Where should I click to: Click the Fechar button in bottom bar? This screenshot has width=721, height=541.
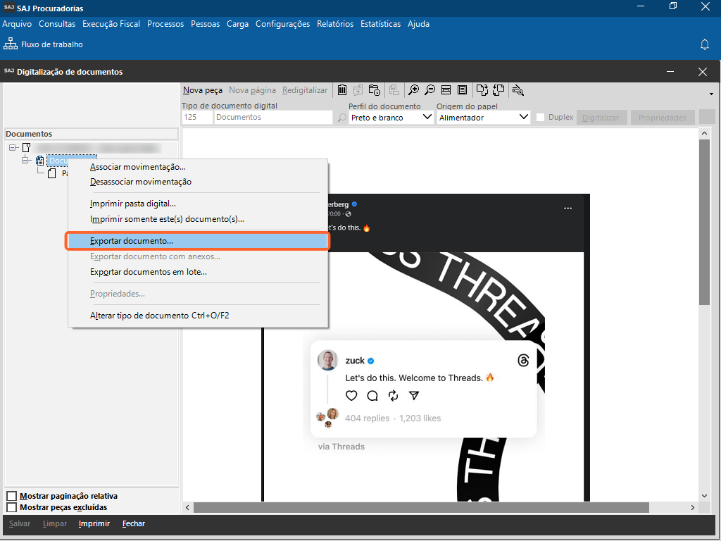pyautogui.click(x=134, y=523)
